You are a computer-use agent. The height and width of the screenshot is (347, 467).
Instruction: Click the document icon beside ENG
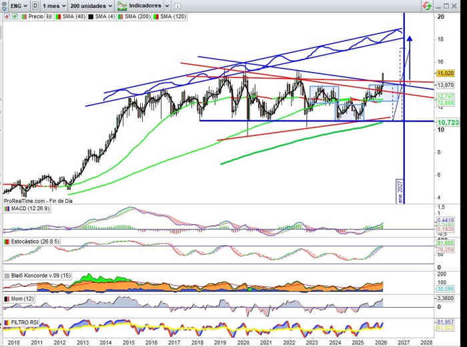tap(35, 5)
